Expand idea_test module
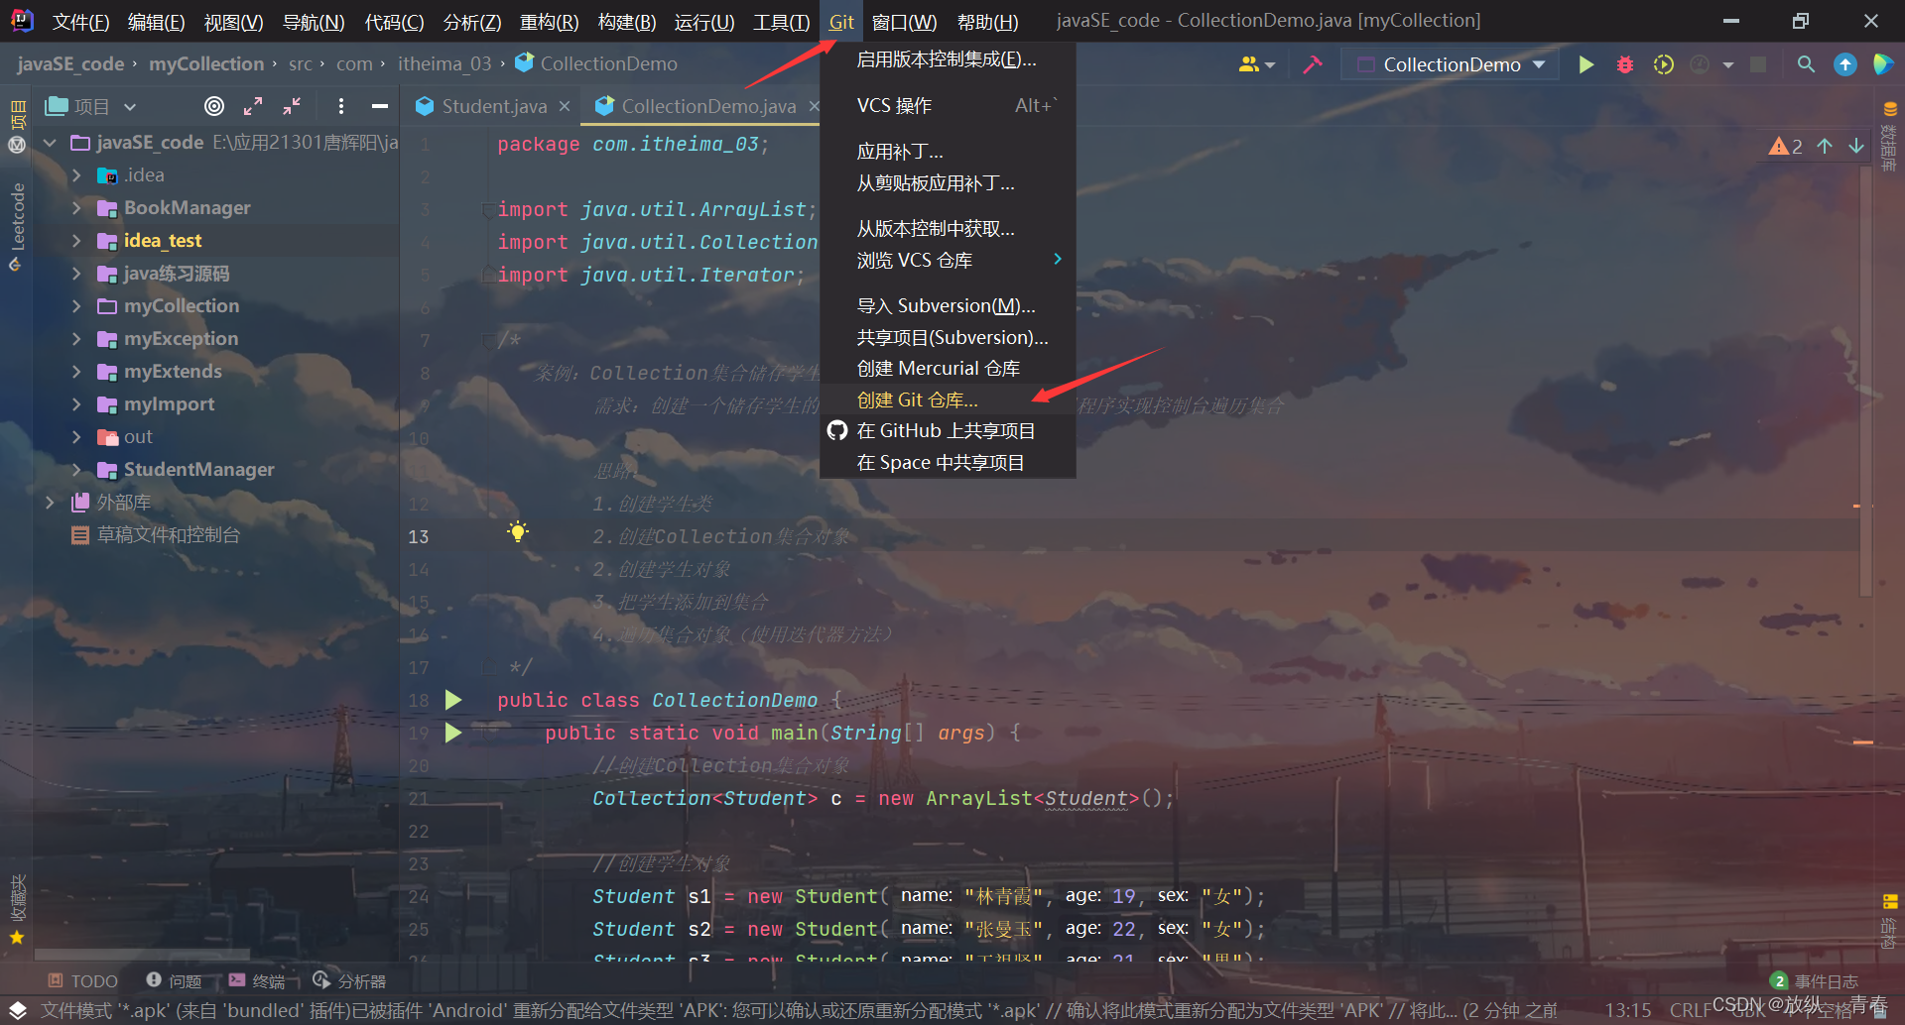 pyautogui.click(x=76, y=241)
